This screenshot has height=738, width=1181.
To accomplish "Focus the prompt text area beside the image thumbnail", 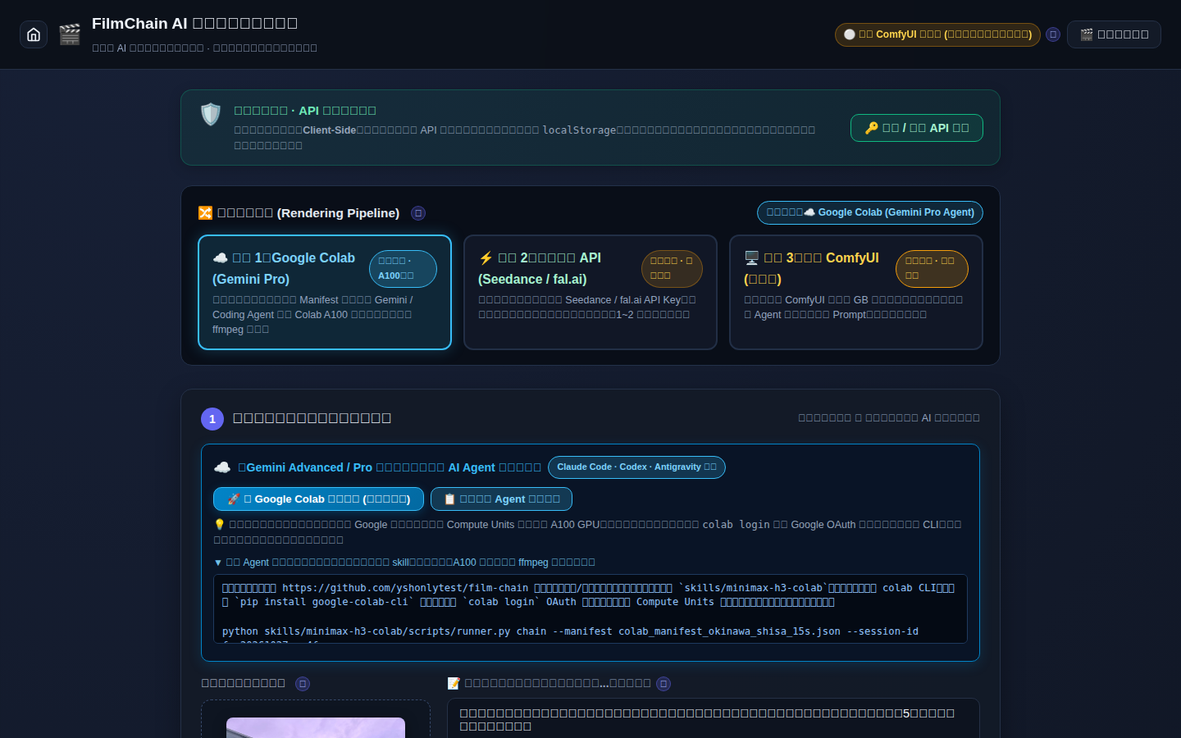I will coord(714,718).
